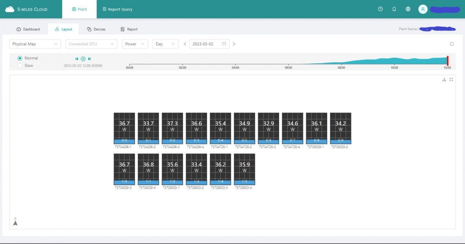Click the refresh icon in the filter row
The width and height of the screenshot is (465, 244).
pos(451,44)
